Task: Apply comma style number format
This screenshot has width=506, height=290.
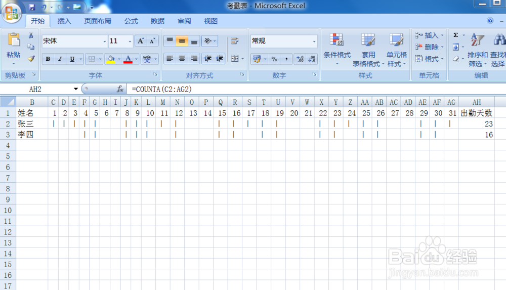Action: tap(286, 59)
